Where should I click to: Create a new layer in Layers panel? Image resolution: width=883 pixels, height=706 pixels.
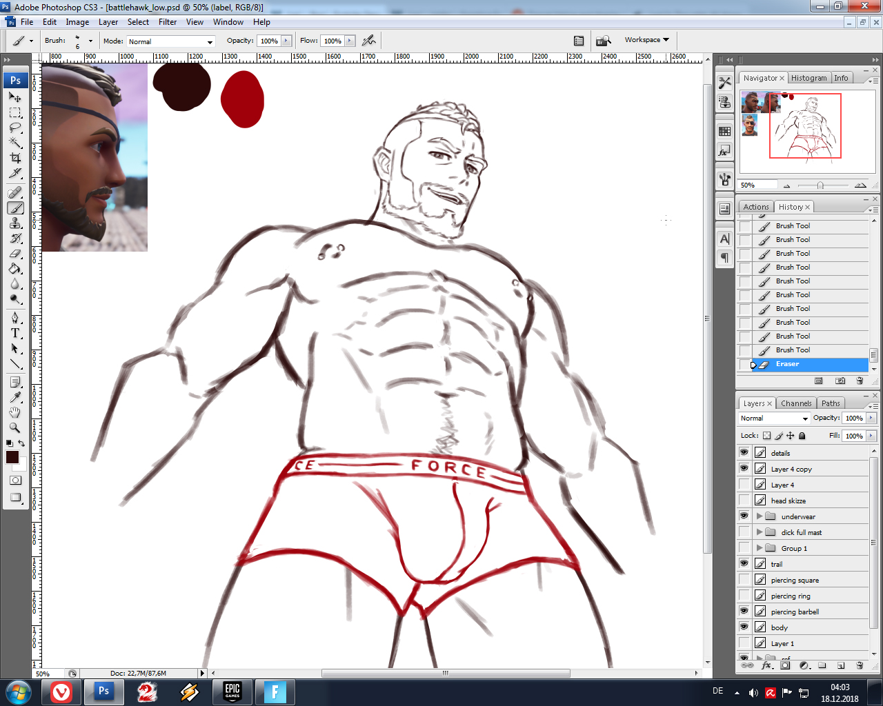point(841,665)
